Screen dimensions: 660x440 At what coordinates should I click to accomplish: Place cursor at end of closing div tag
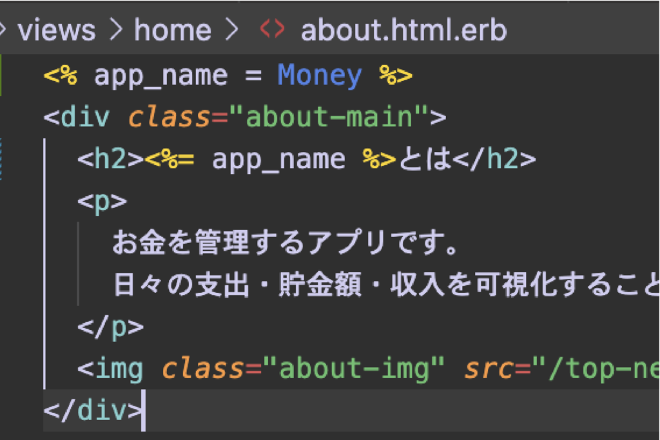click(x=142, y=410)
